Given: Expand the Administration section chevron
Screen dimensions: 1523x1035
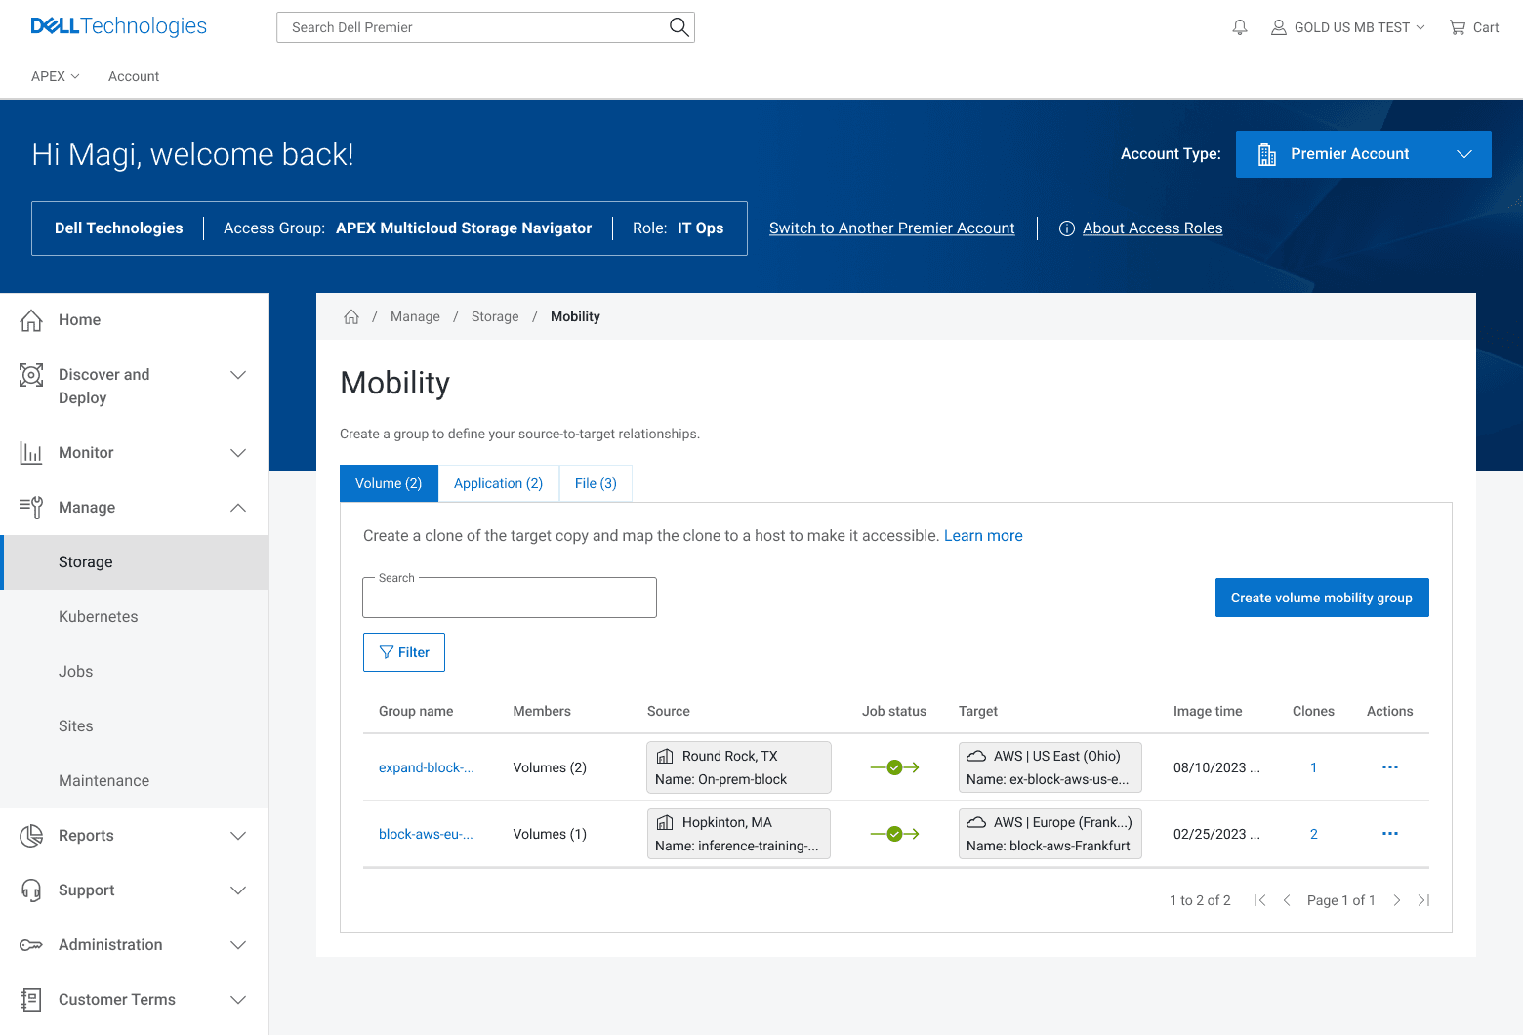Looking at the screenshot, I should tap(238, 945).
